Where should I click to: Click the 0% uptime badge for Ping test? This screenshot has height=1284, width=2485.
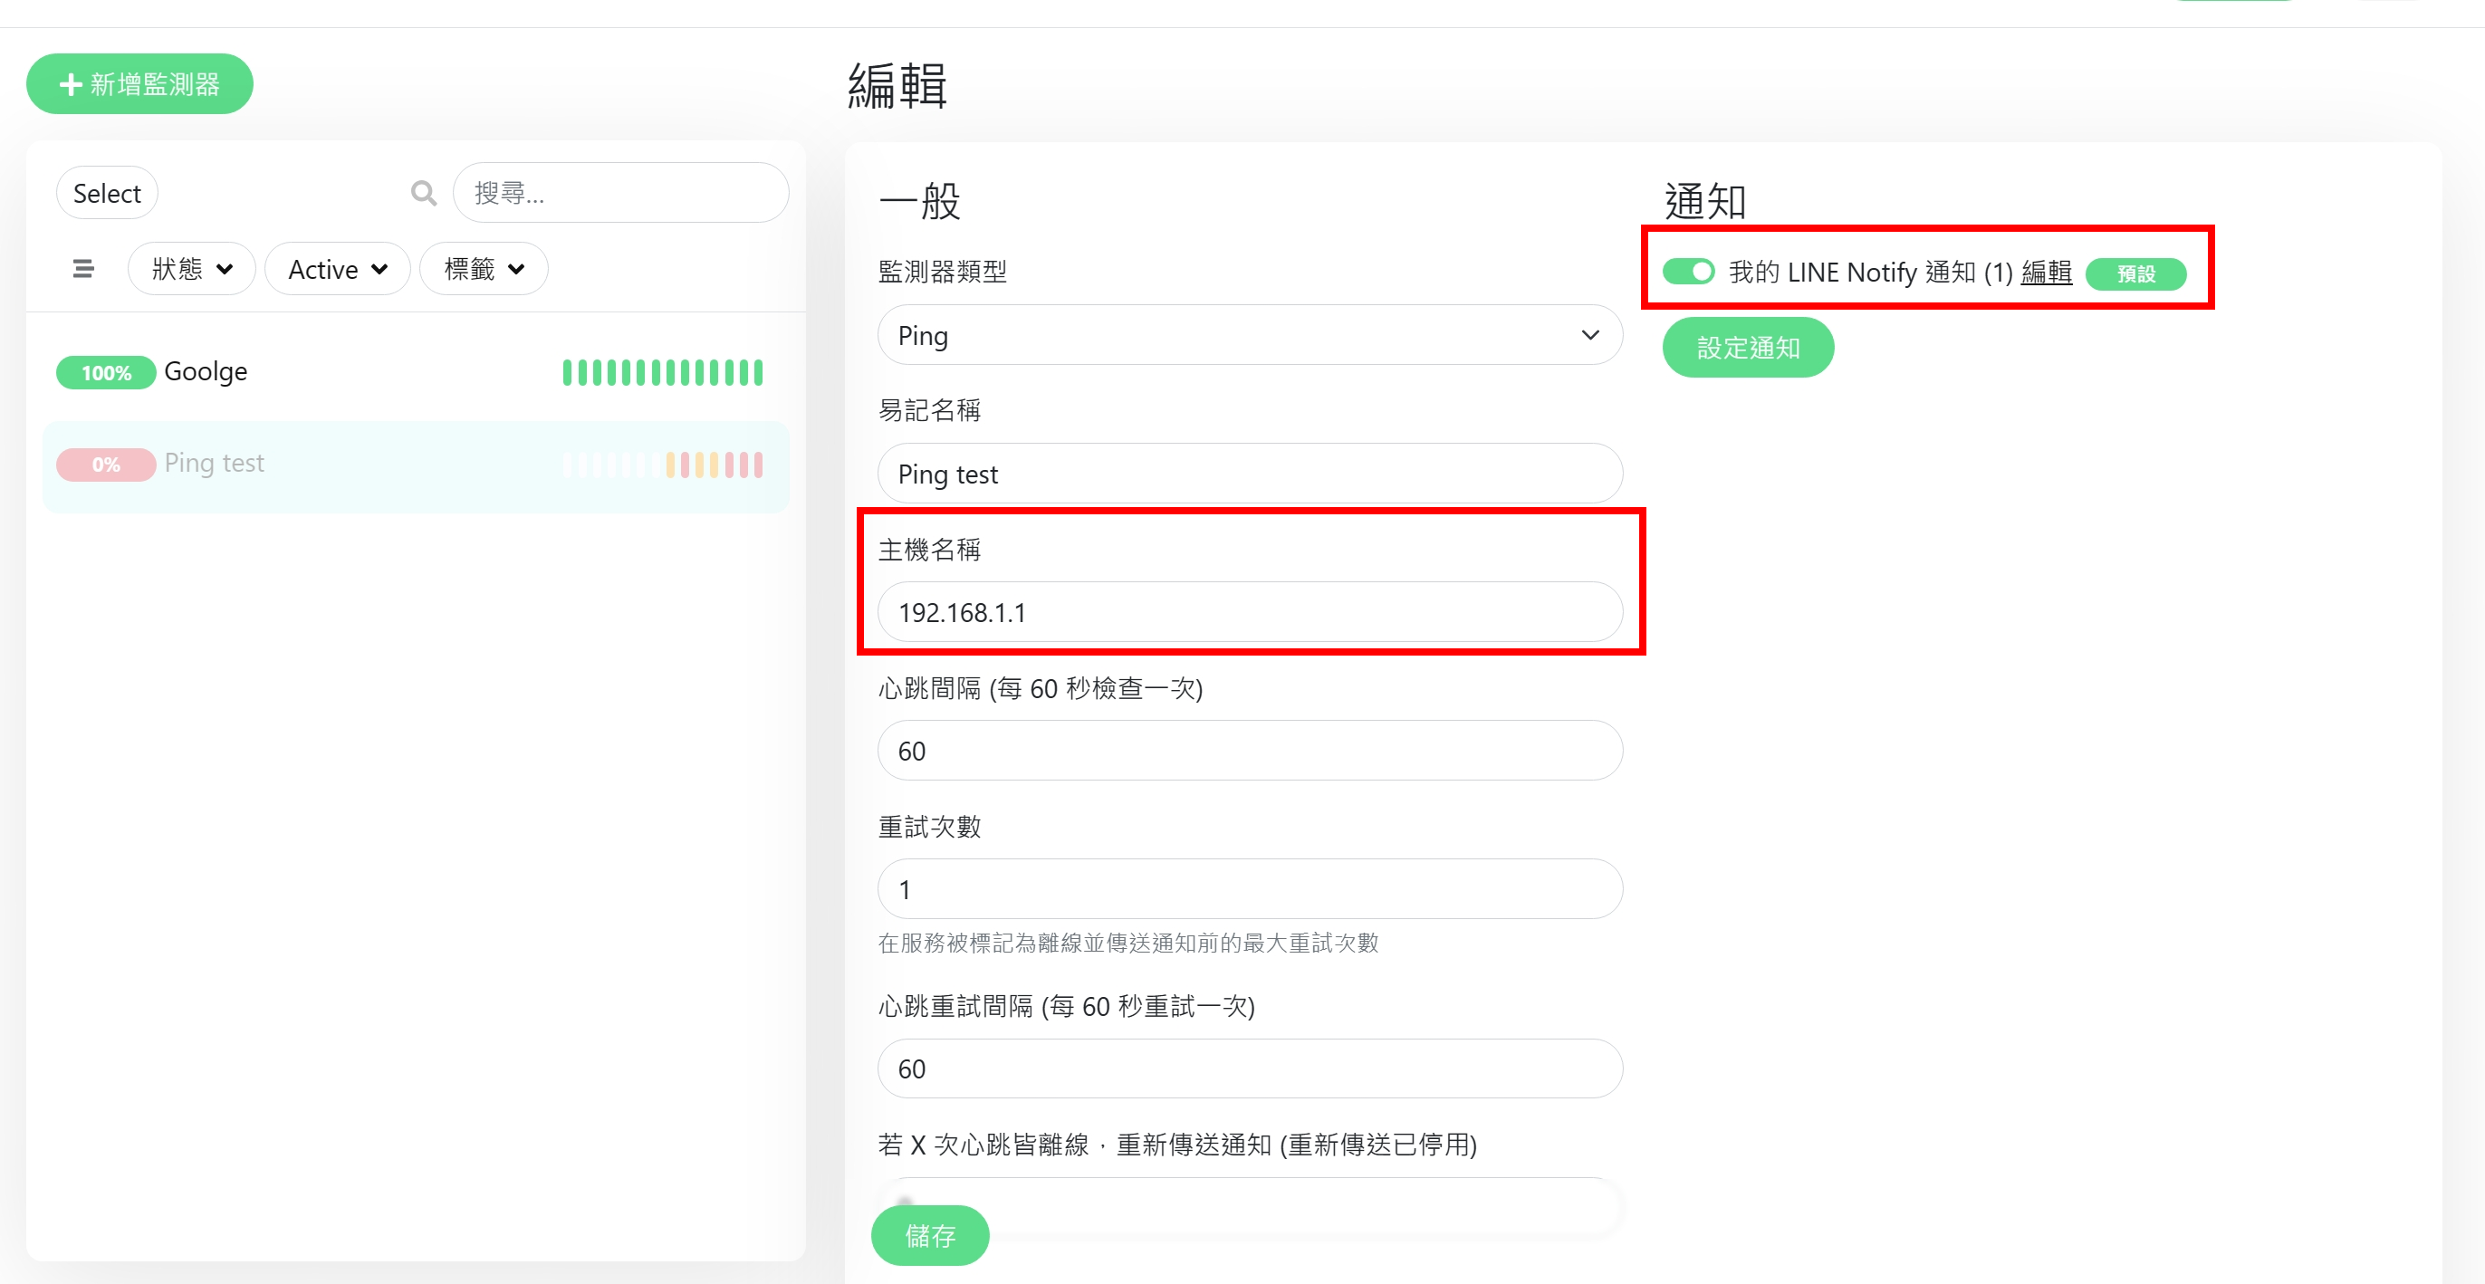(x=105, y=465)
